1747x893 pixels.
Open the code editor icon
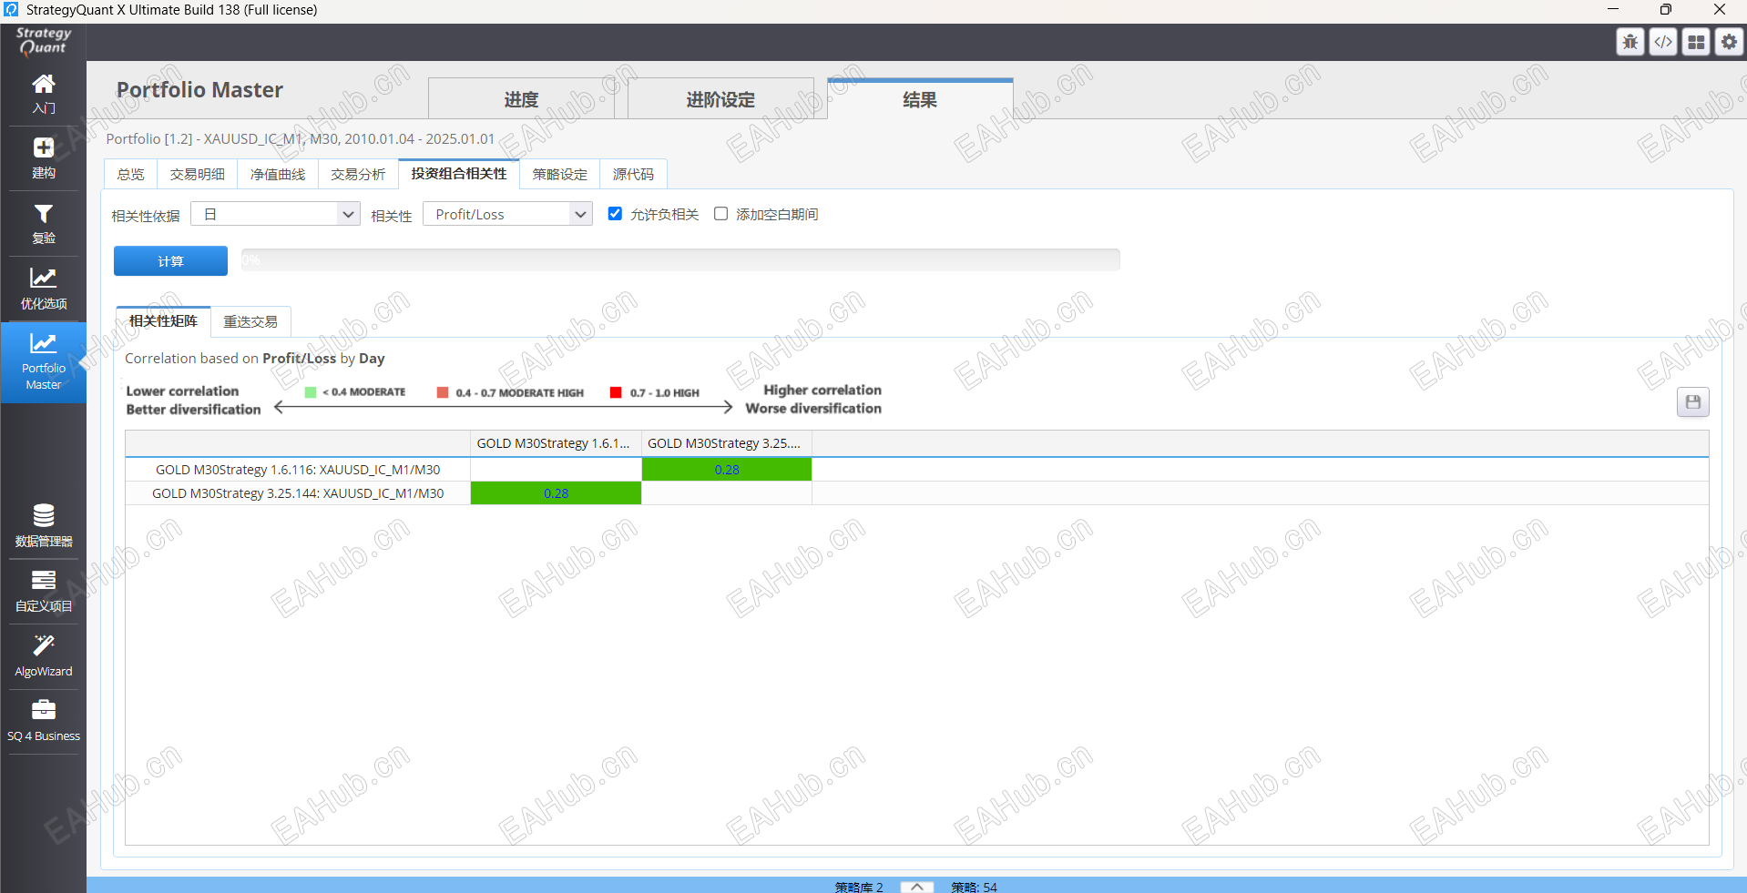click(x=1663, y=42)
